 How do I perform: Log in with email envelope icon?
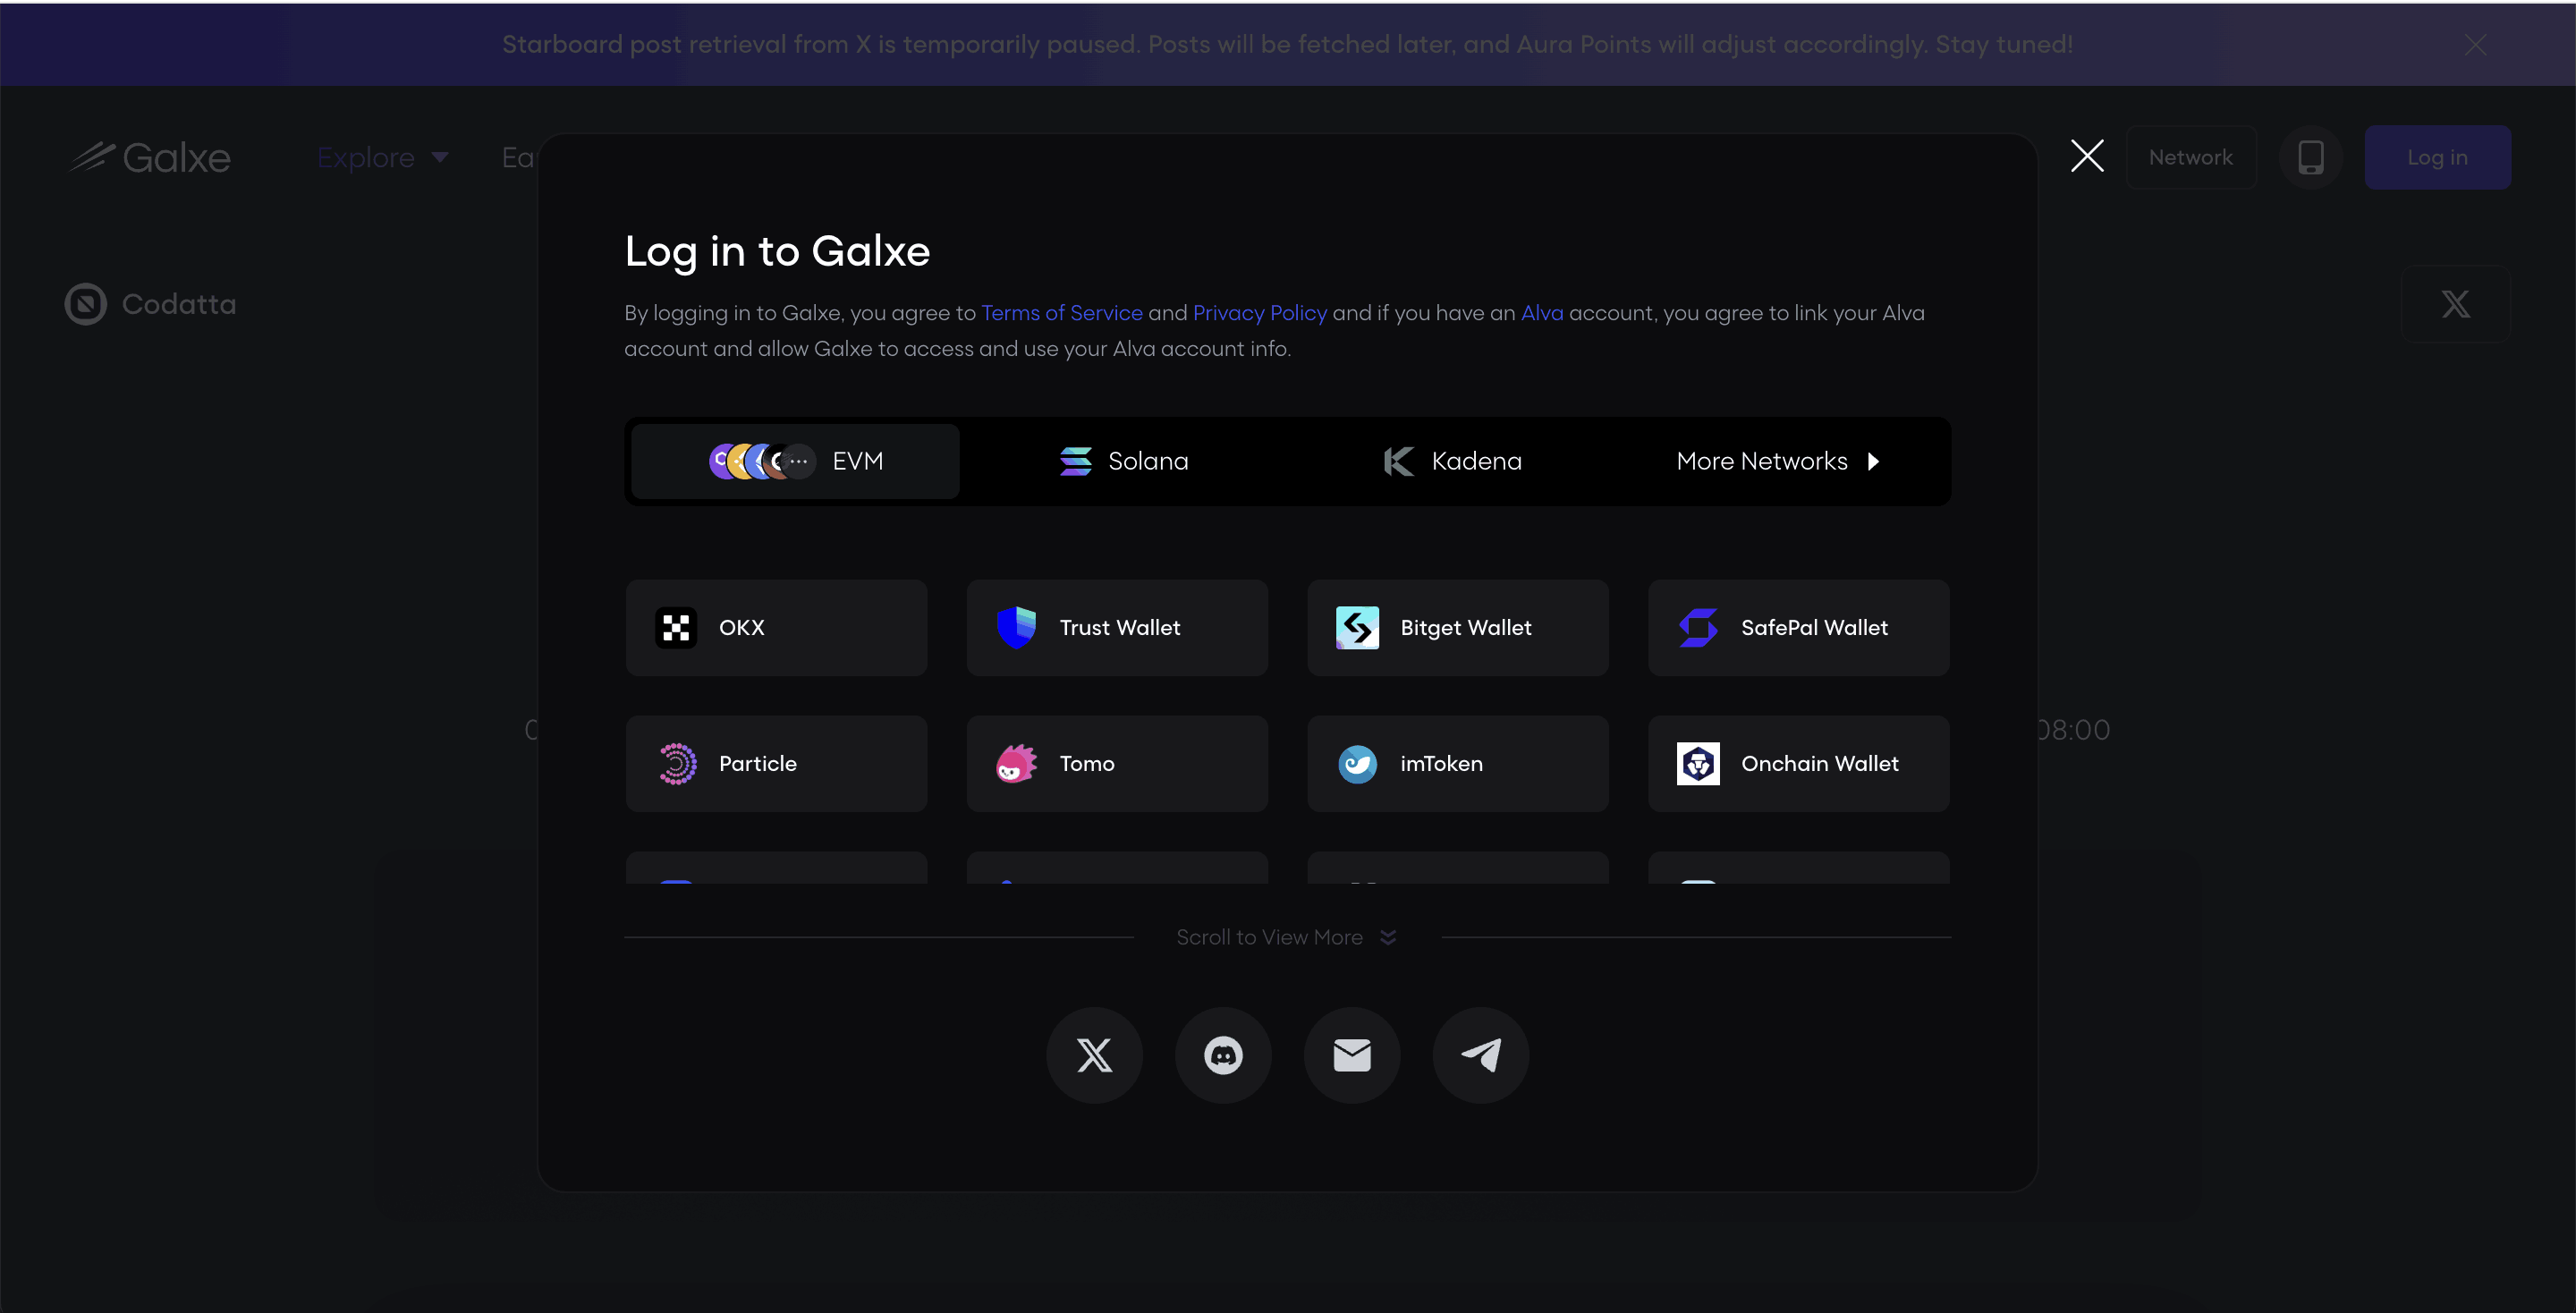1352,1054
